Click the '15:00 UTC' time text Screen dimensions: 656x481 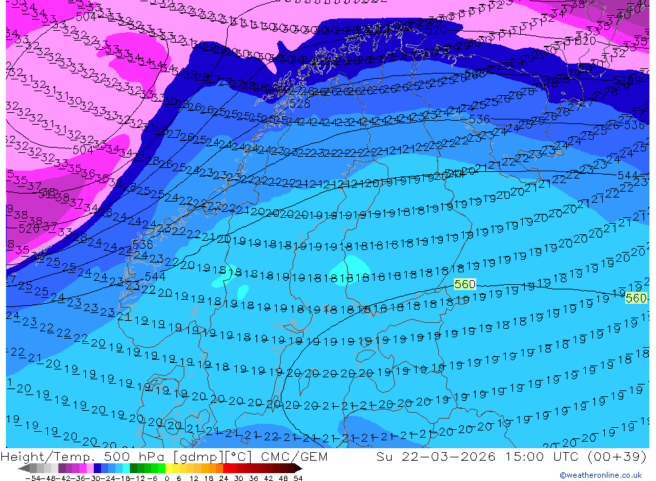[542, 457]
